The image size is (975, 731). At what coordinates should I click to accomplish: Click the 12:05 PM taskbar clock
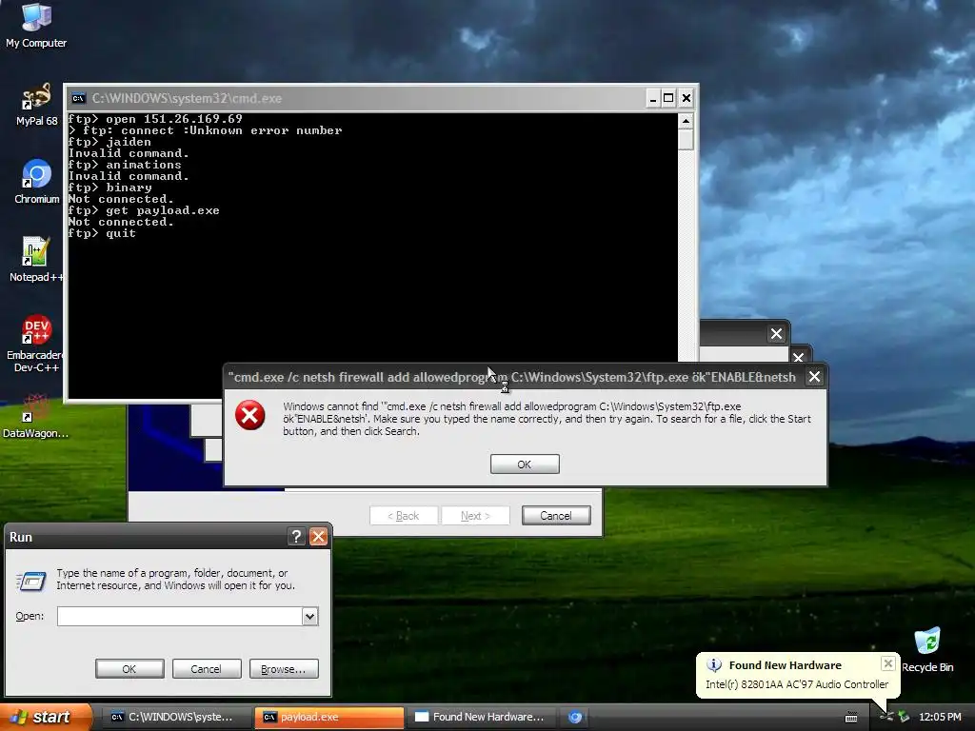940,718
